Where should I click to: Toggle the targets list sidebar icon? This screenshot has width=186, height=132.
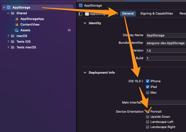point(80,14)
